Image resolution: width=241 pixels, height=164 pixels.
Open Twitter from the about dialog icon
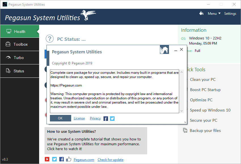tap(112, 118)
